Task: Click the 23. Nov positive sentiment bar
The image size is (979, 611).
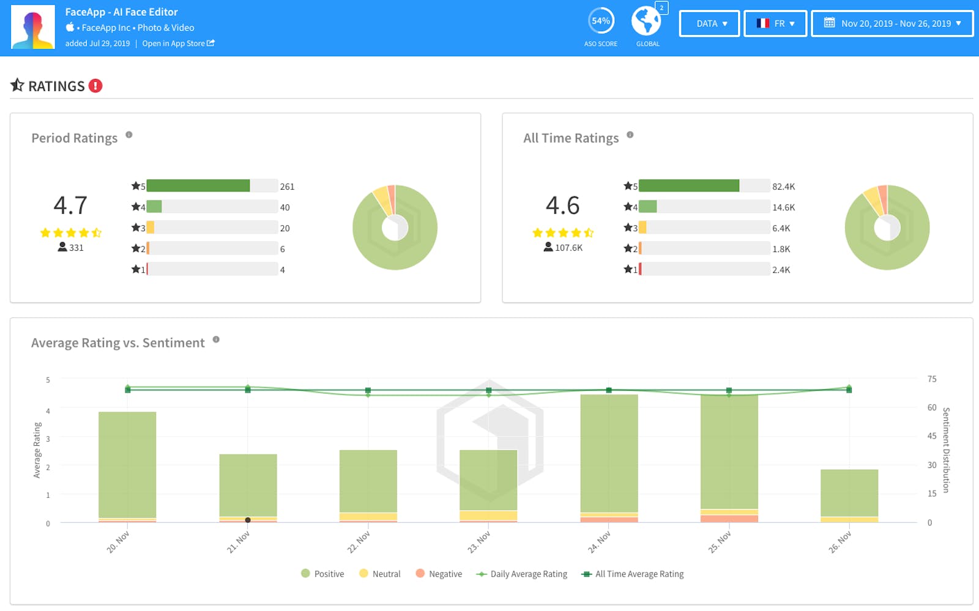Action: [x=488, y=480]
